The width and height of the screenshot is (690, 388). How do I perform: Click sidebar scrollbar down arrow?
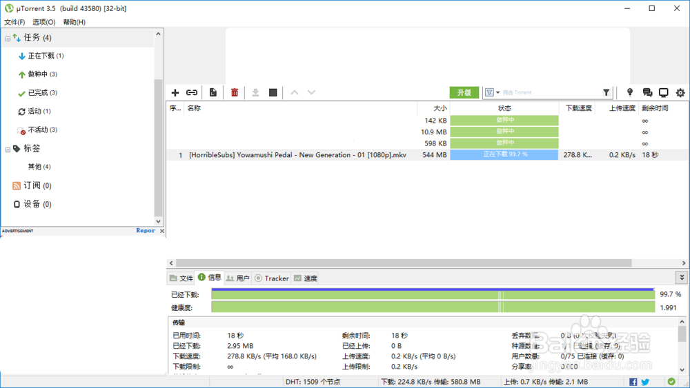[159, 221]
